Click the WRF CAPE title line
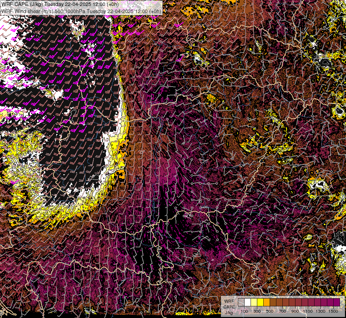The width and height of the screenshot is (346, 318). [60, 4]
